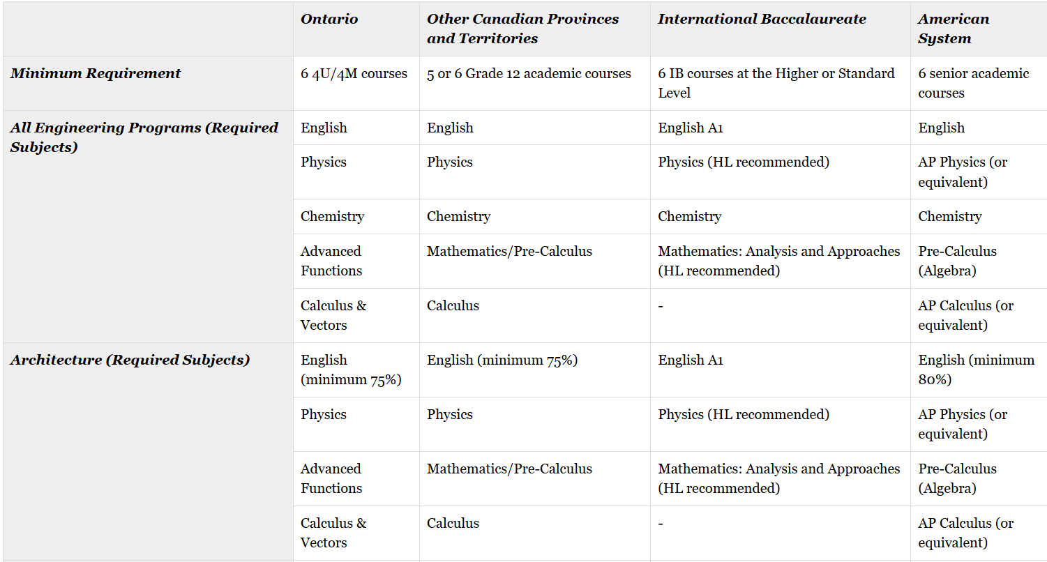Select the All Engineering Programs row label
The height and width of the screenshot is (562, 1047).
(144, 137)
